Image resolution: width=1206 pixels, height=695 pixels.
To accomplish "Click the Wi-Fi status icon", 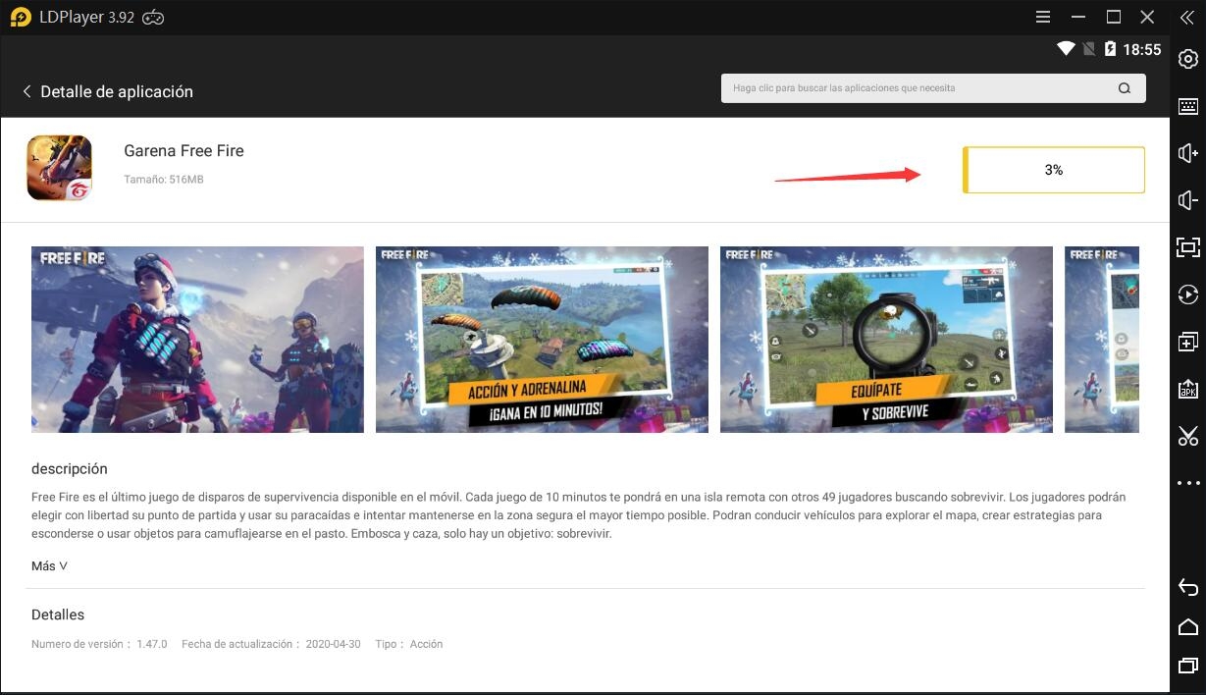I will (x=1066, y=49).
